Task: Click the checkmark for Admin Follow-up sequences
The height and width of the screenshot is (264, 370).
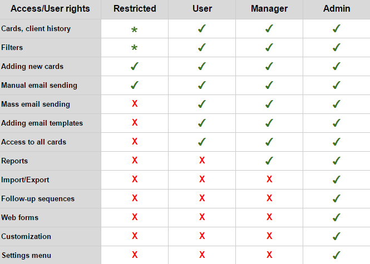Action: click(337, 198)
